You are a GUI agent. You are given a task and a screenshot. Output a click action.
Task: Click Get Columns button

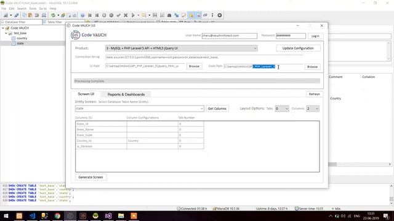(x=217, y=109)
